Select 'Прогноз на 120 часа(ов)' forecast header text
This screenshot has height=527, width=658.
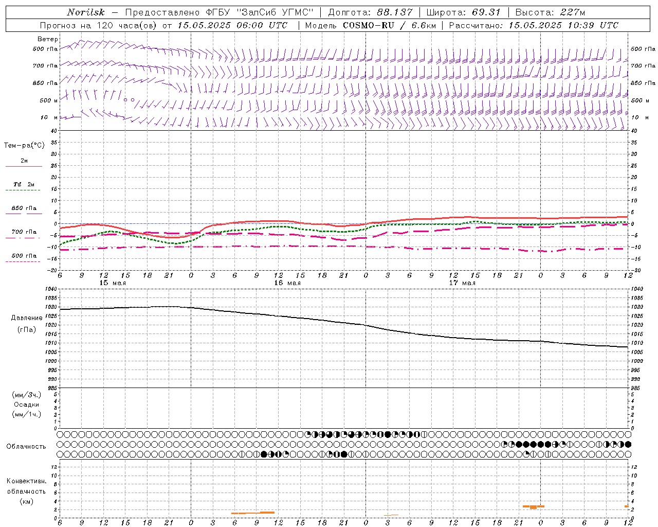point(99,25)
